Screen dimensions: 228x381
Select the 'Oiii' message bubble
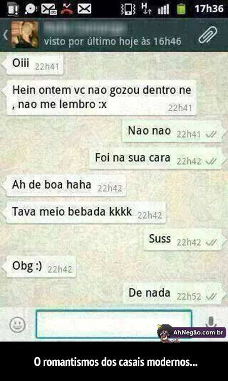point(35,64)
